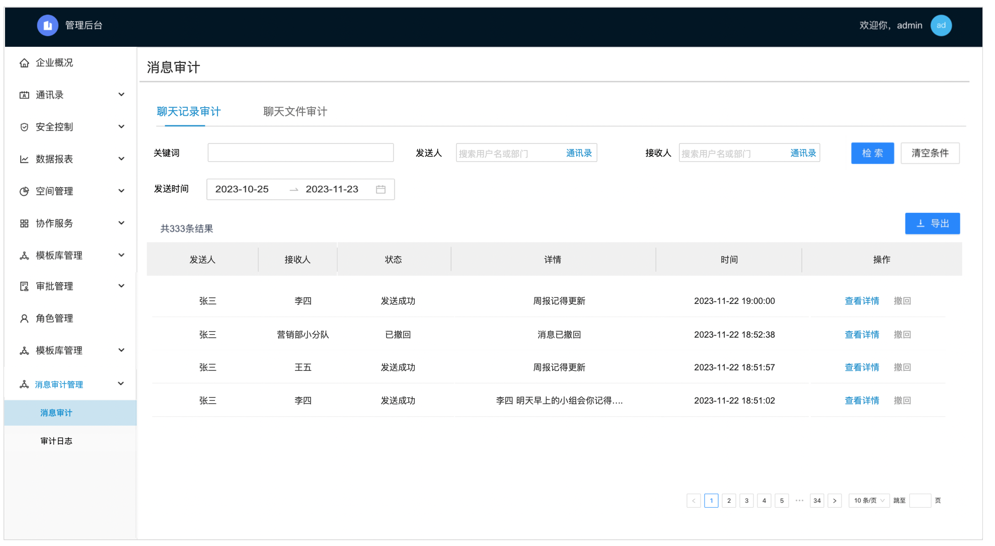Go to next page arrow
The image size is (995, 546).
coord(834,501)
